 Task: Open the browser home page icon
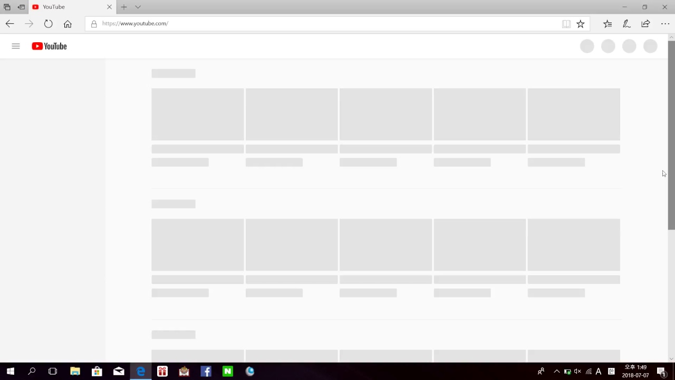67,24
